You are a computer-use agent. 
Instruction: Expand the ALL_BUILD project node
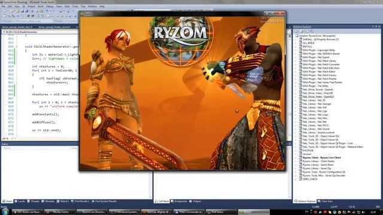click(x=295, y=43)
